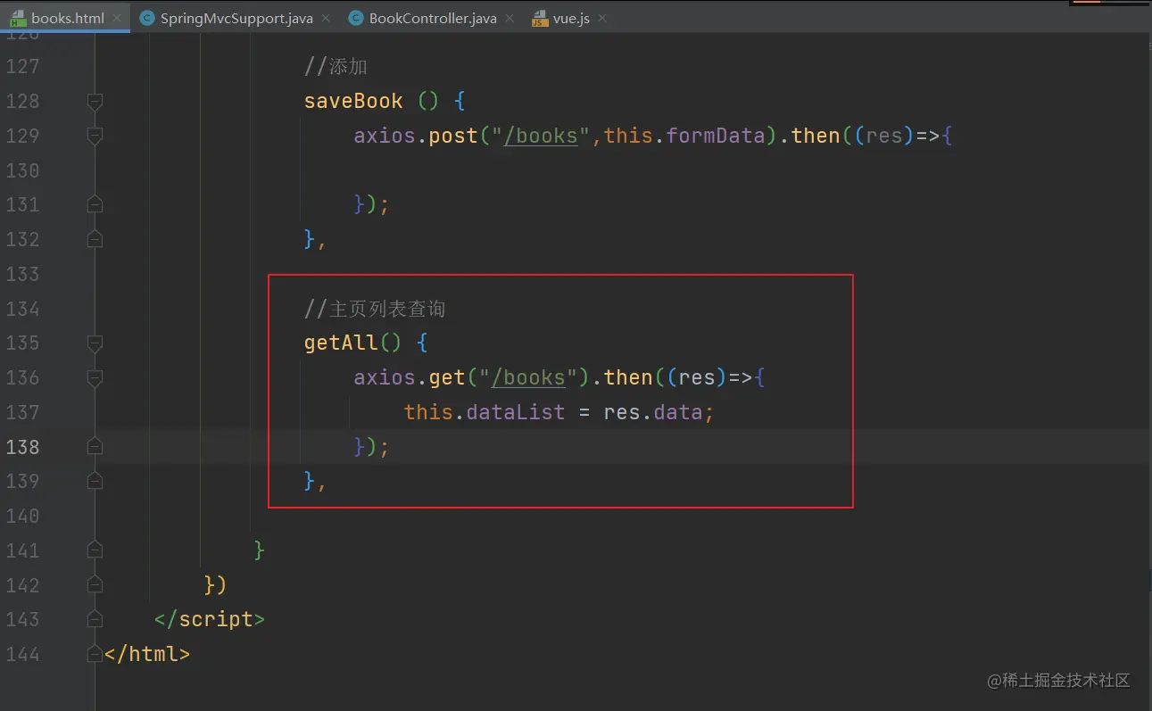Click the dataList property on line 137
This screenshot has height=711, width=1152.
(x=516, y=412)
